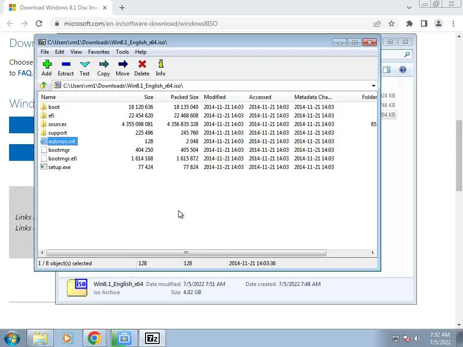Select the efi folder
463x347 pixels.
click(x=51, y=115)
